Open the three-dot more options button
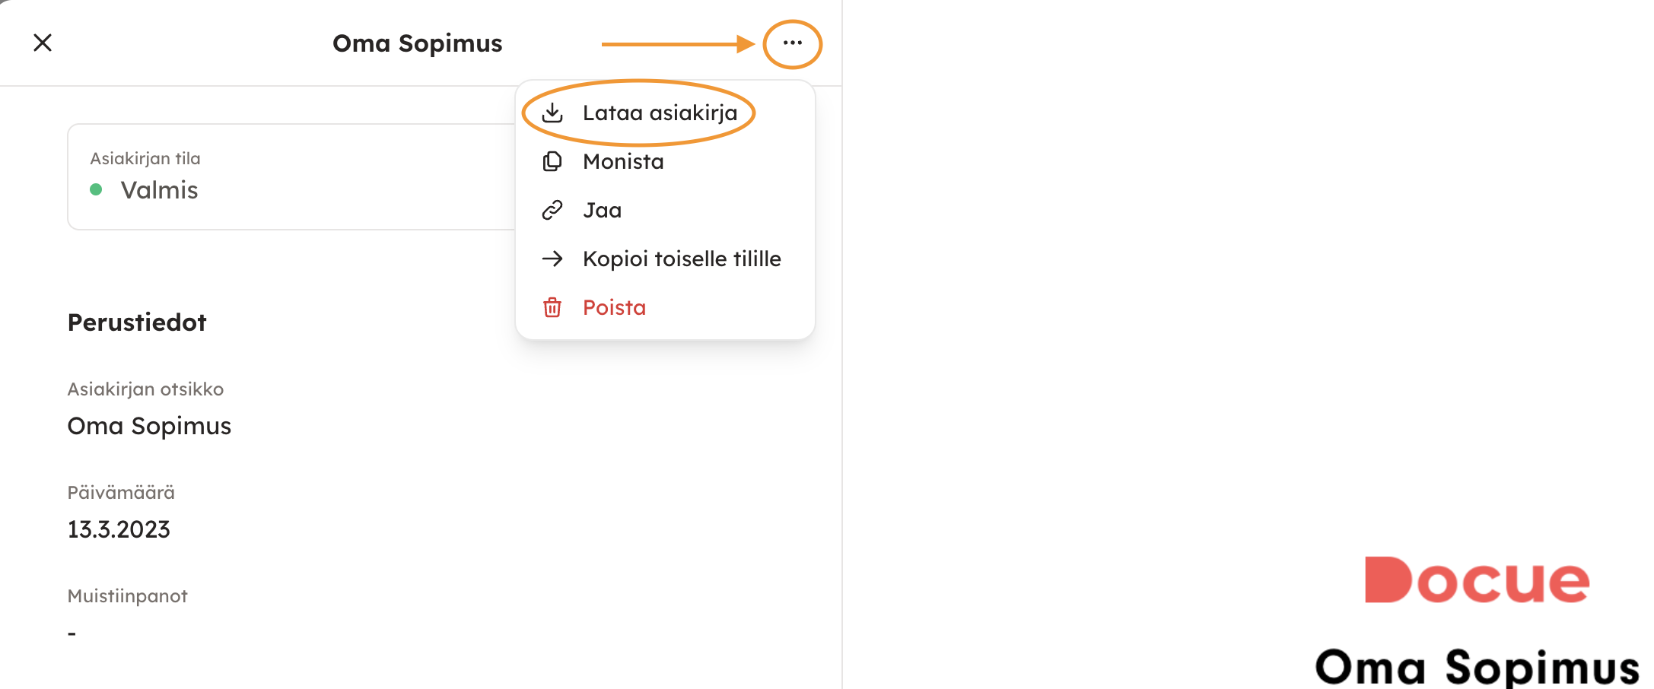This screenshot has width=1654, height=689. pos(792,43)
